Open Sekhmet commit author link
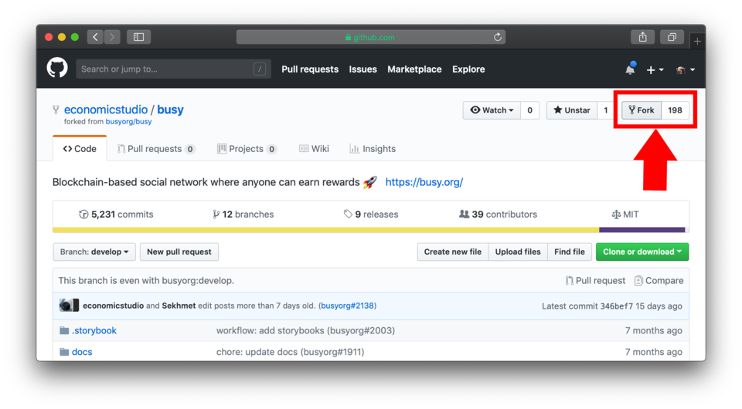The image size is (742, 409). click(x=179, y=306)
